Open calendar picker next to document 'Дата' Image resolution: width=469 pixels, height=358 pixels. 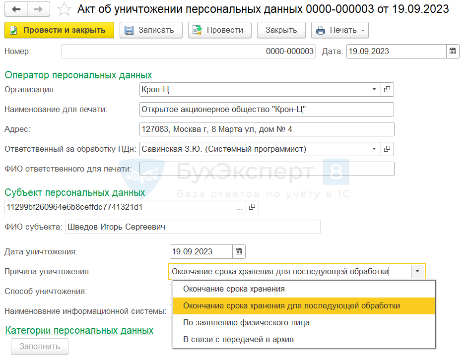(453, 52)
